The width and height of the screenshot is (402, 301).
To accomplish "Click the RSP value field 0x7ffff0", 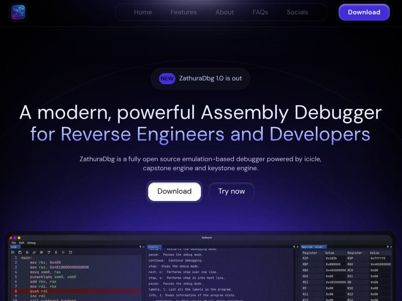I will [380, 258].
